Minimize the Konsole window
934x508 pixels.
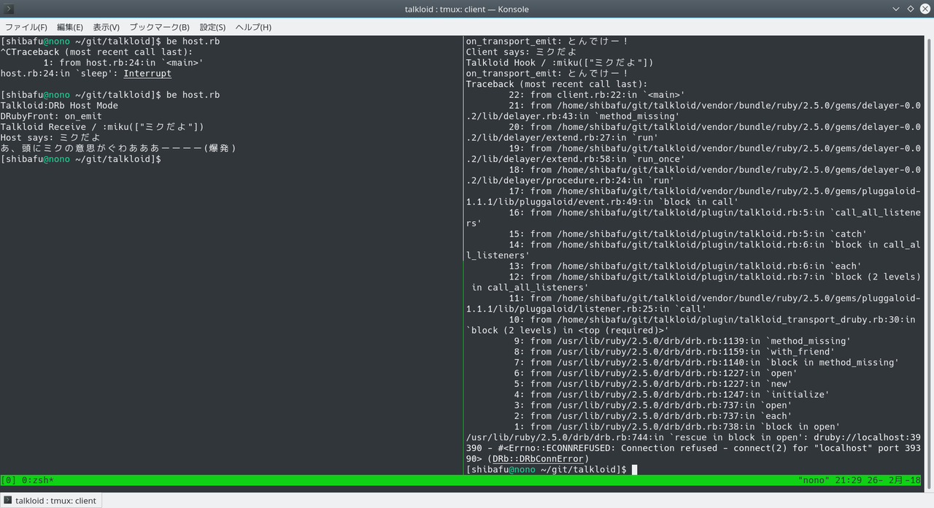coord(896,9)
